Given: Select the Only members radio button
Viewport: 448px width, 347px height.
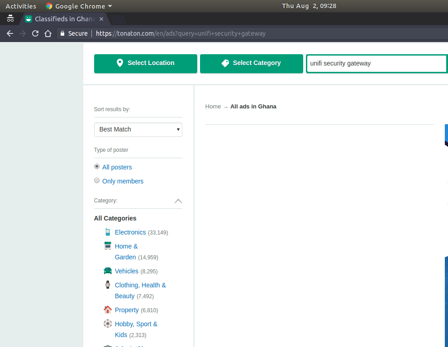Looking at the screenshot, I should point(97,181).
